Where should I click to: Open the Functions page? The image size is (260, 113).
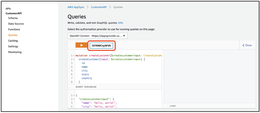[x=14, y=29]
